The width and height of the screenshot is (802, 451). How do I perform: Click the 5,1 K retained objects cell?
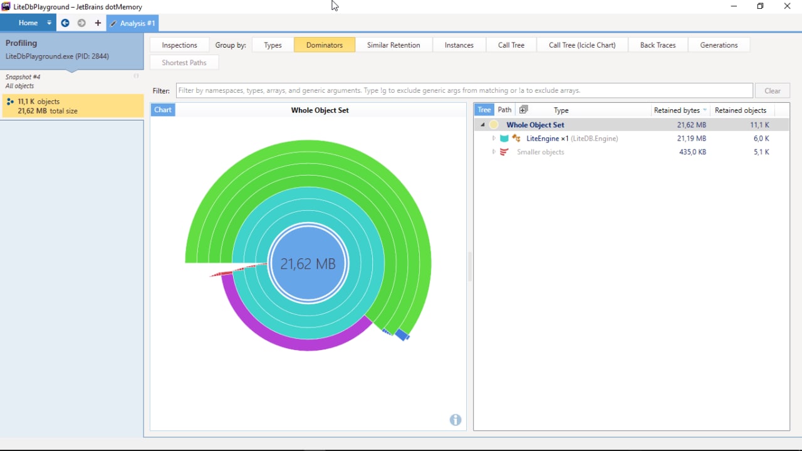coord(762,152)
